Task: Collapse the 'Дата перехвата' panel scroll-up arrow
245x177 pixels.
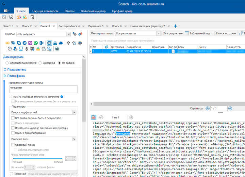Action: (84, 57)
